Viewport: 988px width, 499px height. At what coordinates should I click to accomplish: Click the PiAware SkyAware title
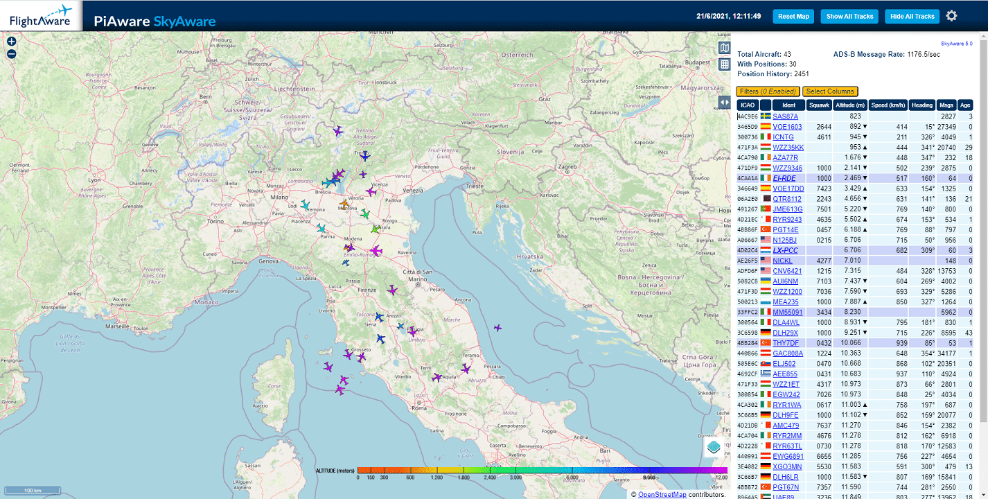tap(155, 21)
